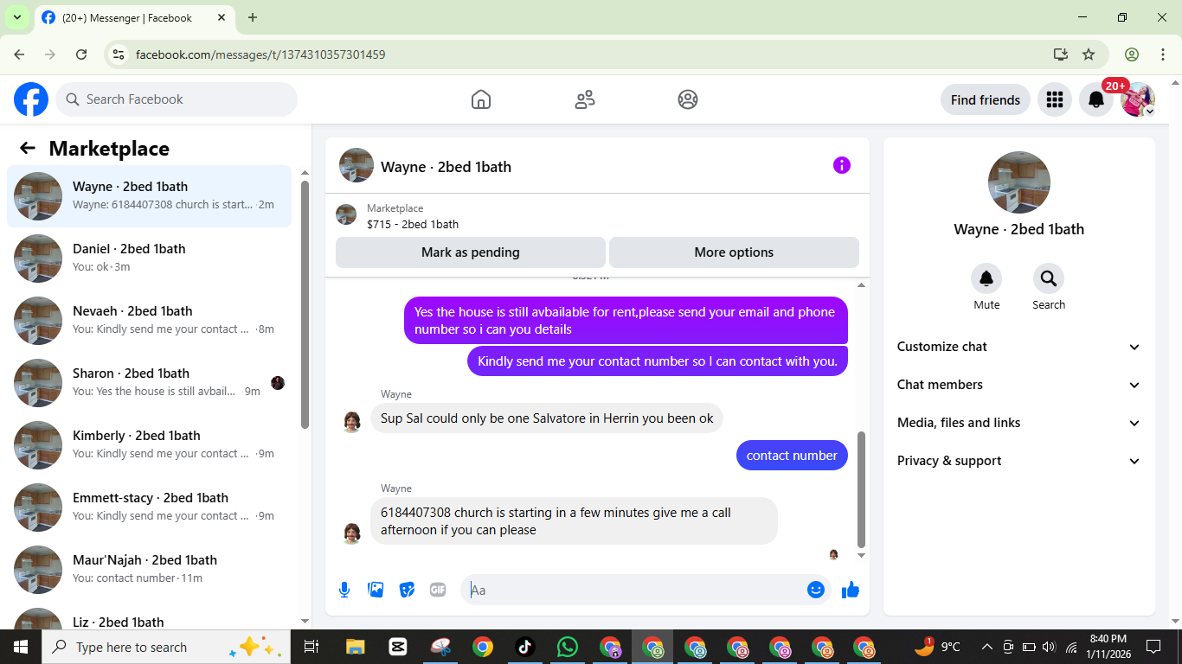Screen dimensions: 1182x664
Task: Open TikTok from the taskbar
Action: coord(525,647)
